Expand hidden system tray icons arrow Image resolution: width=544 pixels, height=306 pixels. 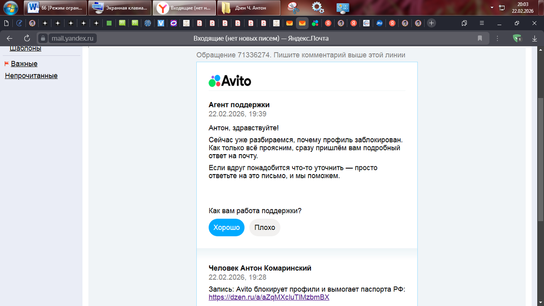[493, 8]
